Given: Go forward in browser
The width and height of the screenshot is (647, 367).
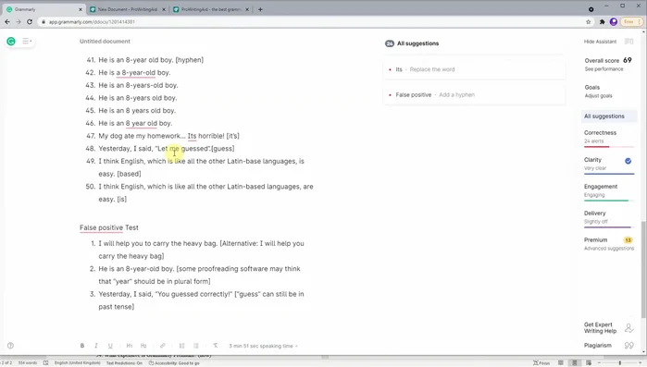Looking at the screenshot, I should coord(19,22).
